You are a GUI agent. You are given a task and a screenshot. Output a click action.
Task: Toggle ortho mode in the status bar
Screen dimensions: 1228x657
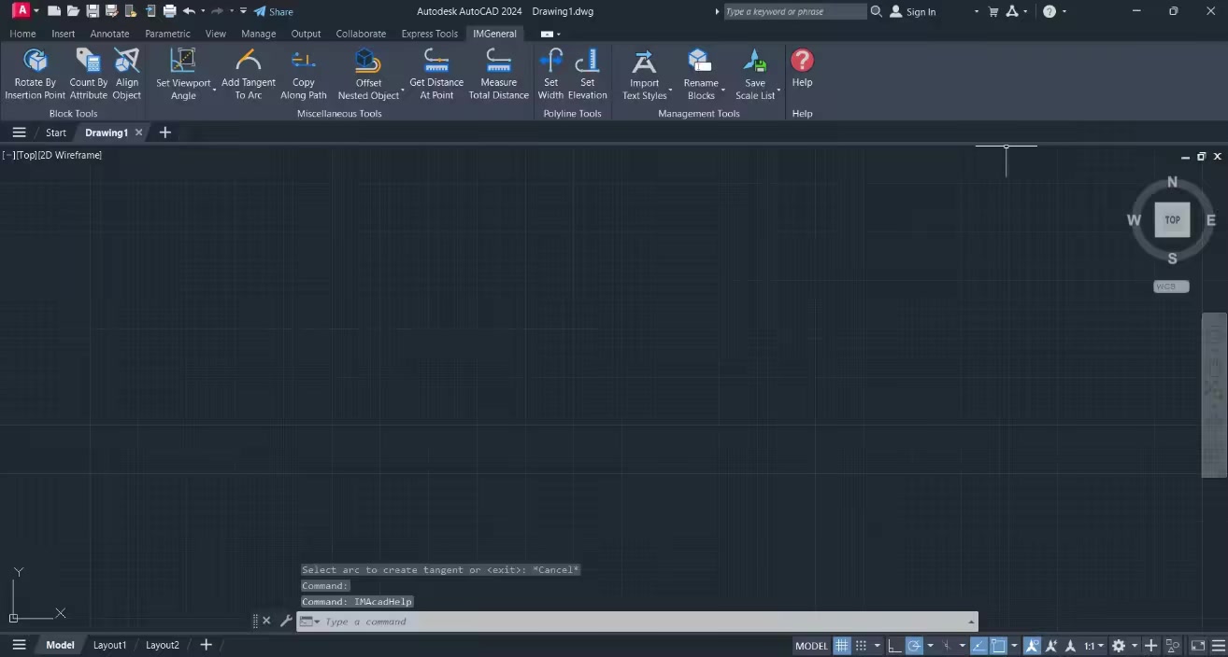click(x=894, y=646)
